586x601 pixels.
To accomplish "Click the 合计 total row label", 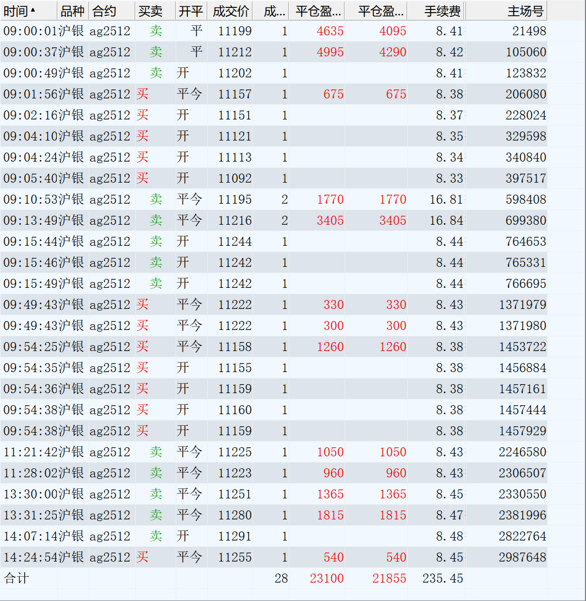I will pyautogui.click(x=16, y=578).
